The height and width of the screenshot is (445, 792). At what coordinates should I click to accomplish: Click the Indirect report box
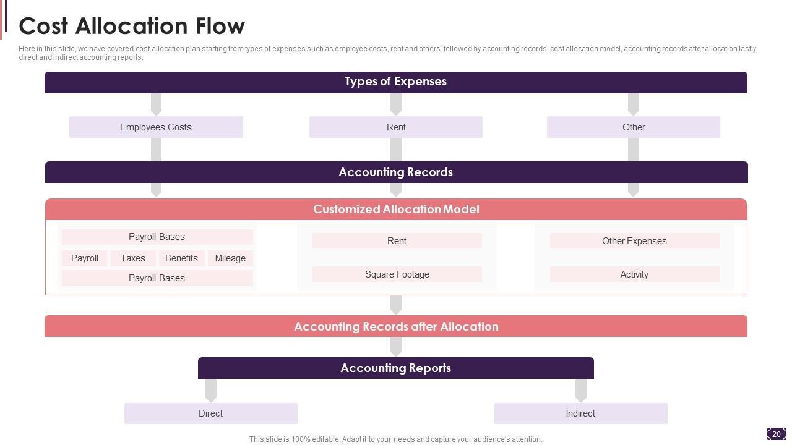580,413
